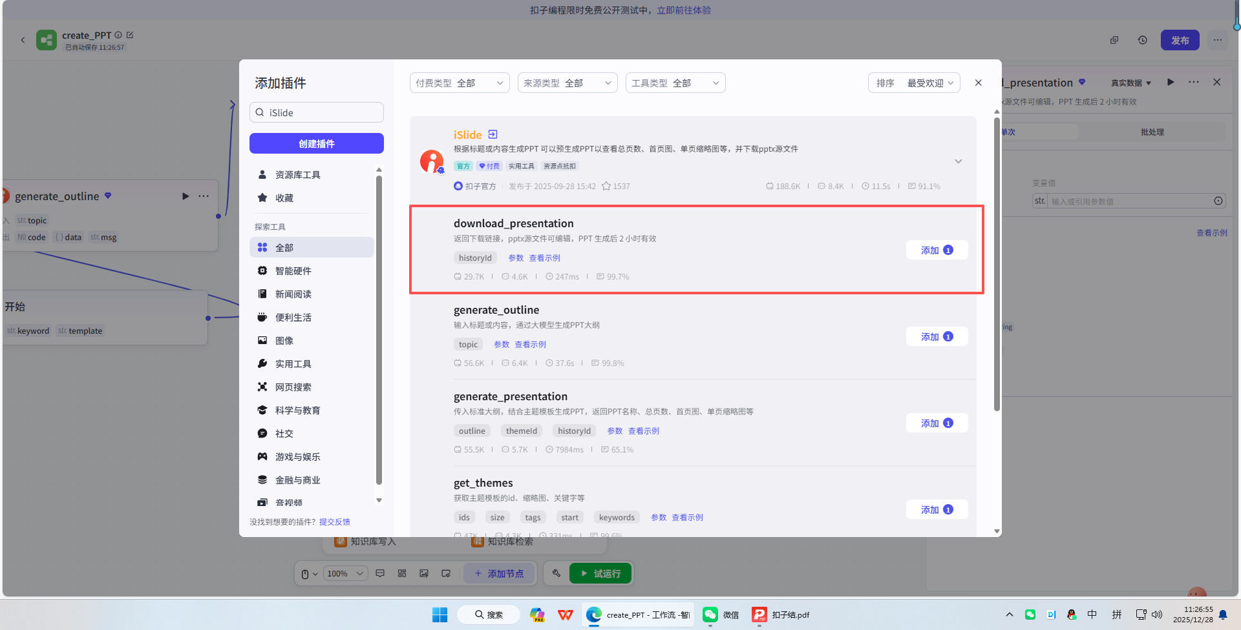
Task: Add the generate_presentation tool
Action: tap(937, 423)
